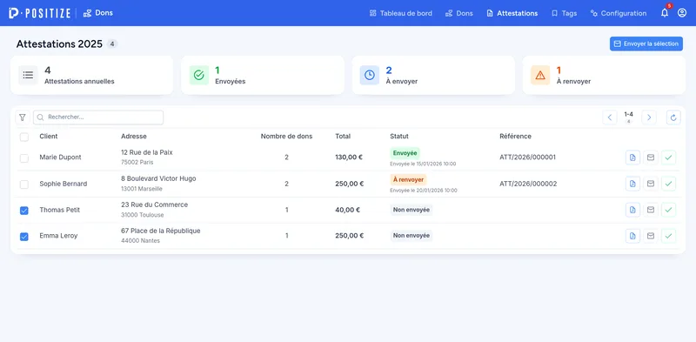Click address 67 Place de la République
This screenshot has width=696, height=342.
coord(161,231)
